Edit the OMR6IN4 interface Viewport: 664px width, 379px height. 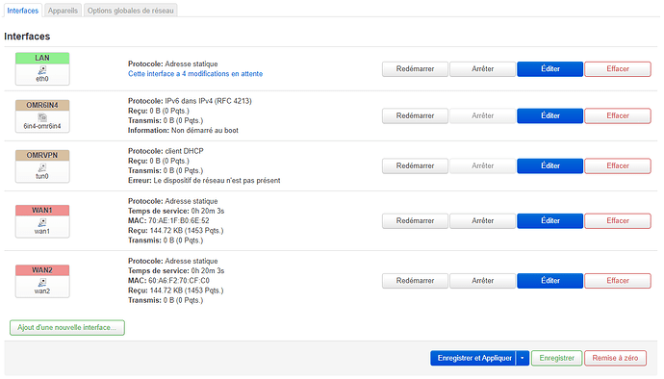pyautogui.click(x=550, y=116)
